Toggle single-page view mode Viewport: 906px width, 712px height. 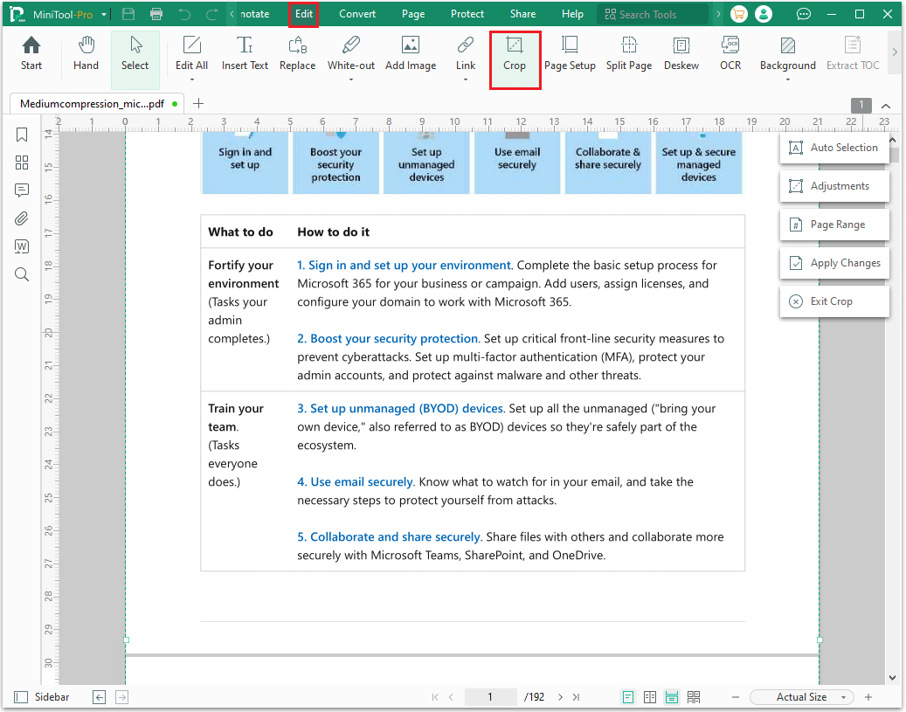[628, 696]
